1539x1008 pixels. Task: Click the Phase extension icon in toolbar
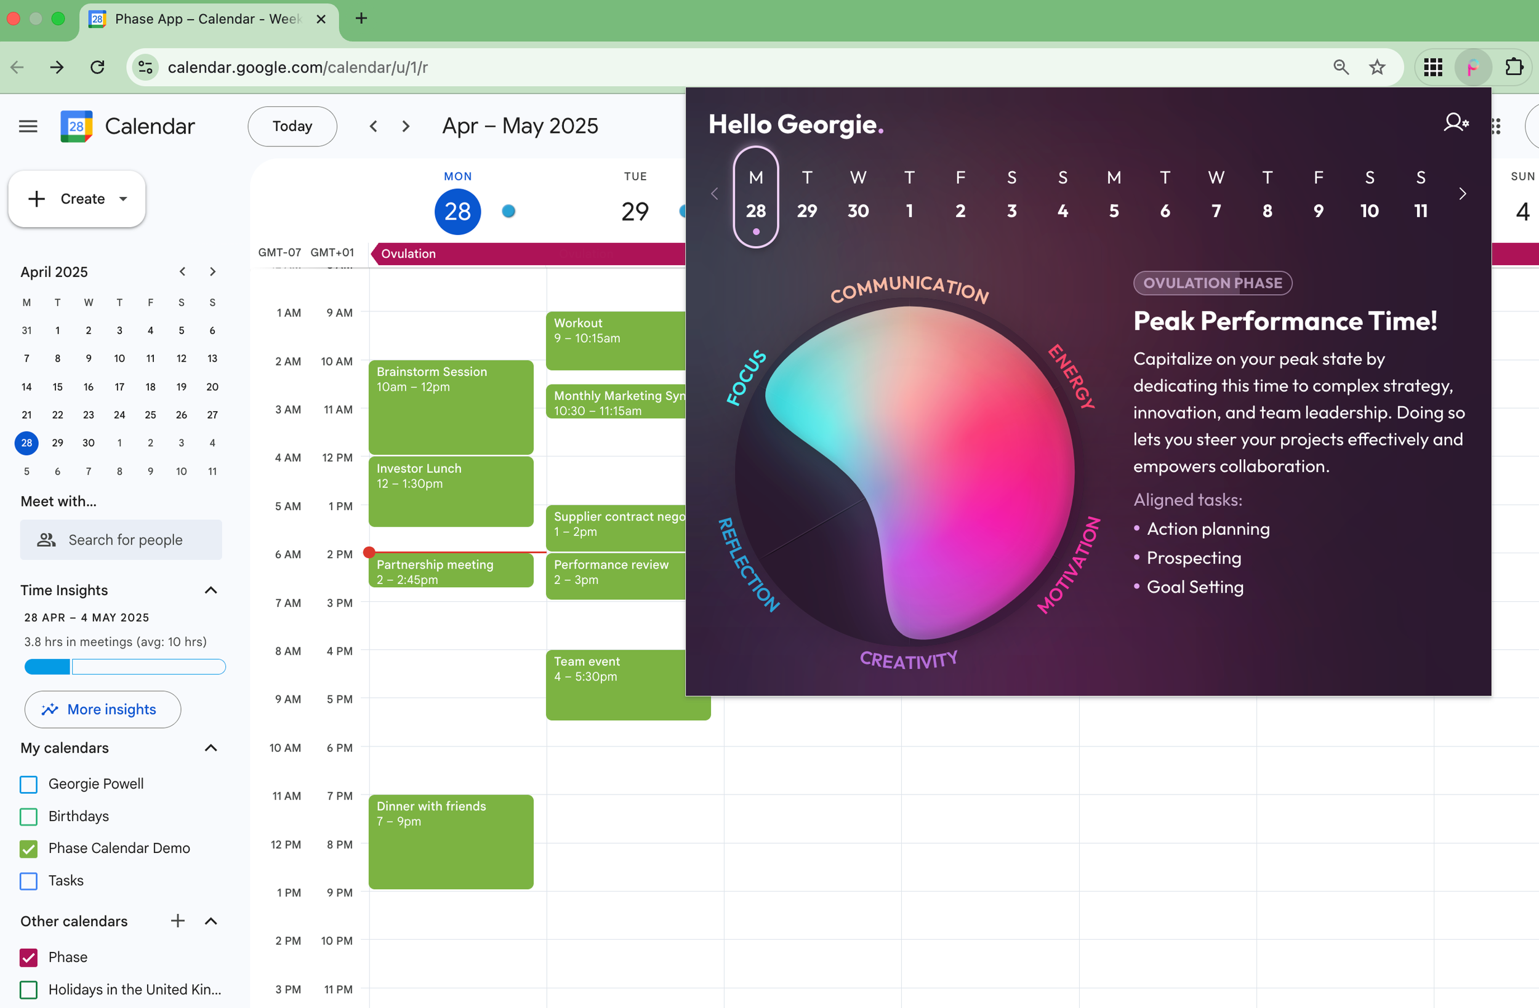1473,67
